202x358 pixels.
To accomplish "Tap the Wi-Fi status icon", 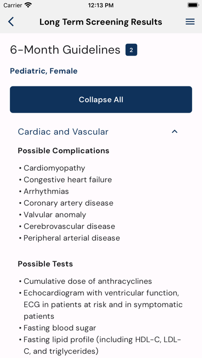I will click(28, 5).
